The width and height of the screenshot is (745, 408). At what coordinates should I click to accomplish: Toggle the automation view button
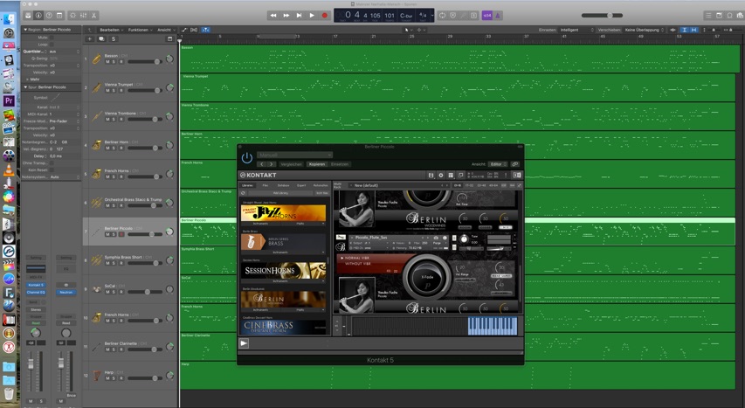(x=184, y=30)
